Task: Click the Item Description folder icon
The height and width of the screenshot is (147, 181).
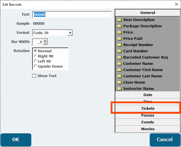Action: coord(119,20)
